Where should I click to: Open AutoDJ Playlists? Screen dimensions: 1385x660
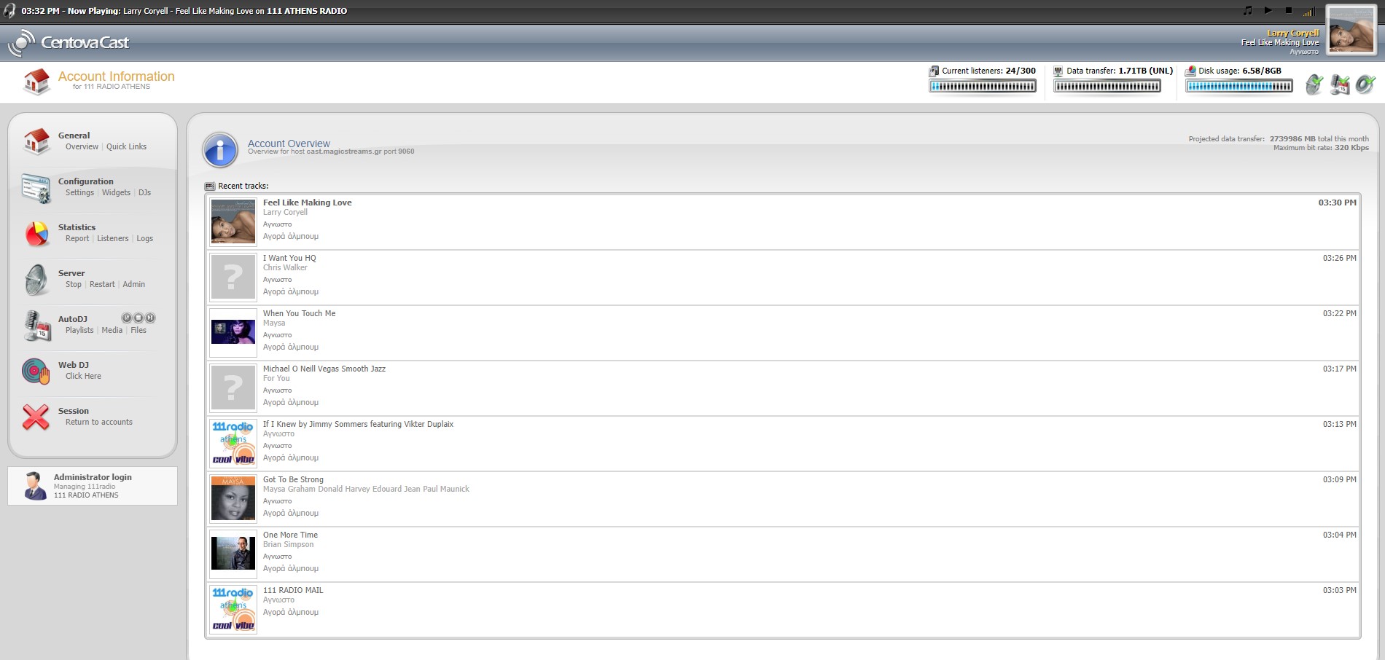[79, 330]
